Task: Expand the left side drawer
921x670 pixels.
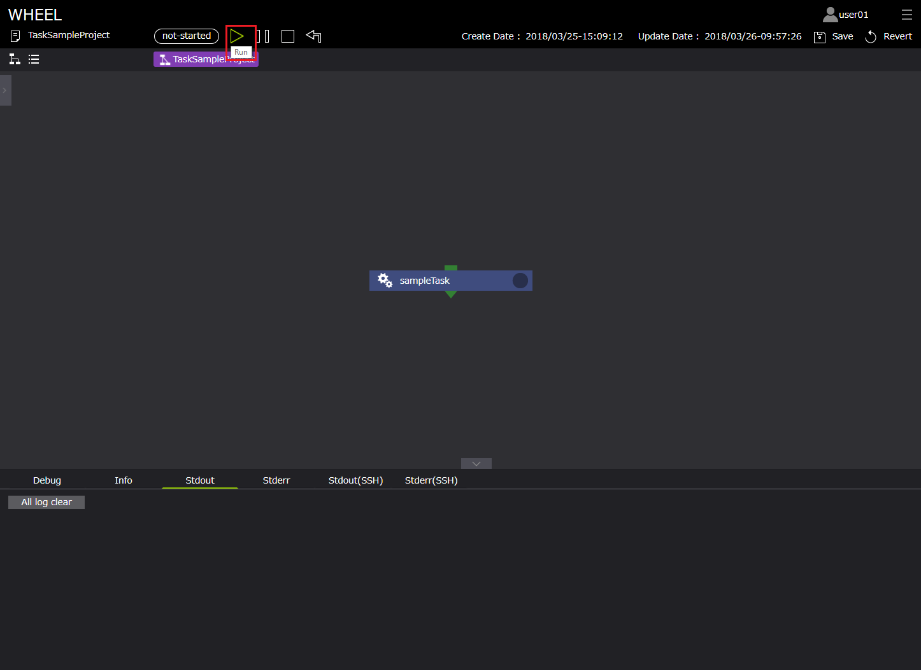Action: [x=5, y=90]
